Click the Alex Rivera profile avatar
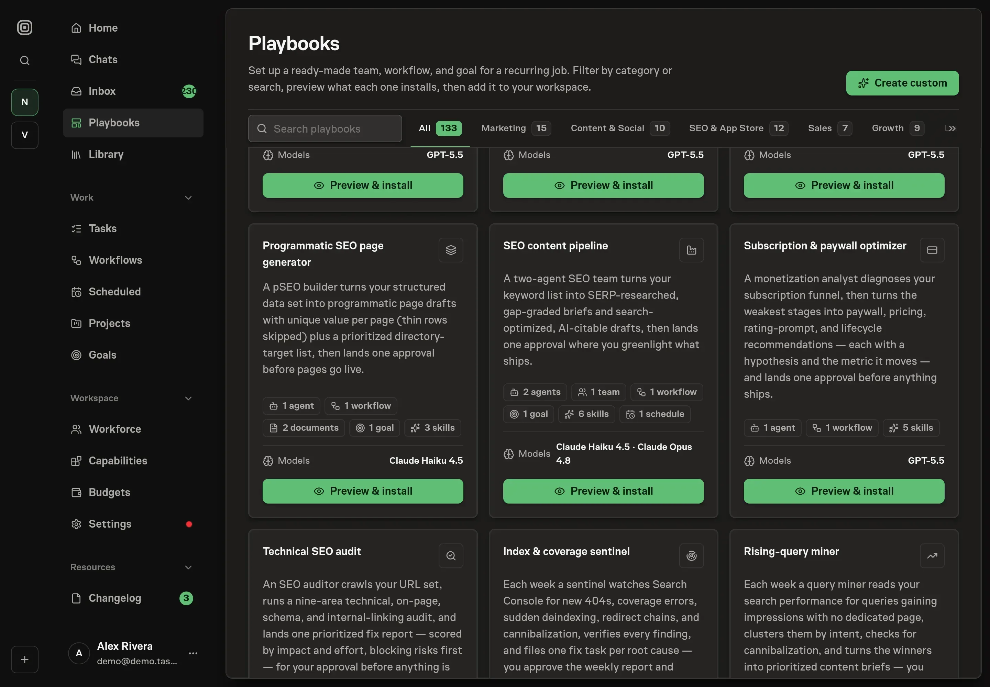Screen dimensions: 990x687 pyautogui.click(x=79, y=653)
